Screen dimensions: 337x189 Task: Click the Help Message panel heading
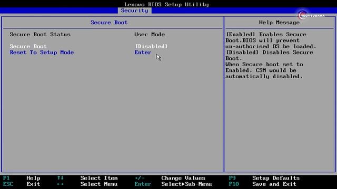coord(279,22)
